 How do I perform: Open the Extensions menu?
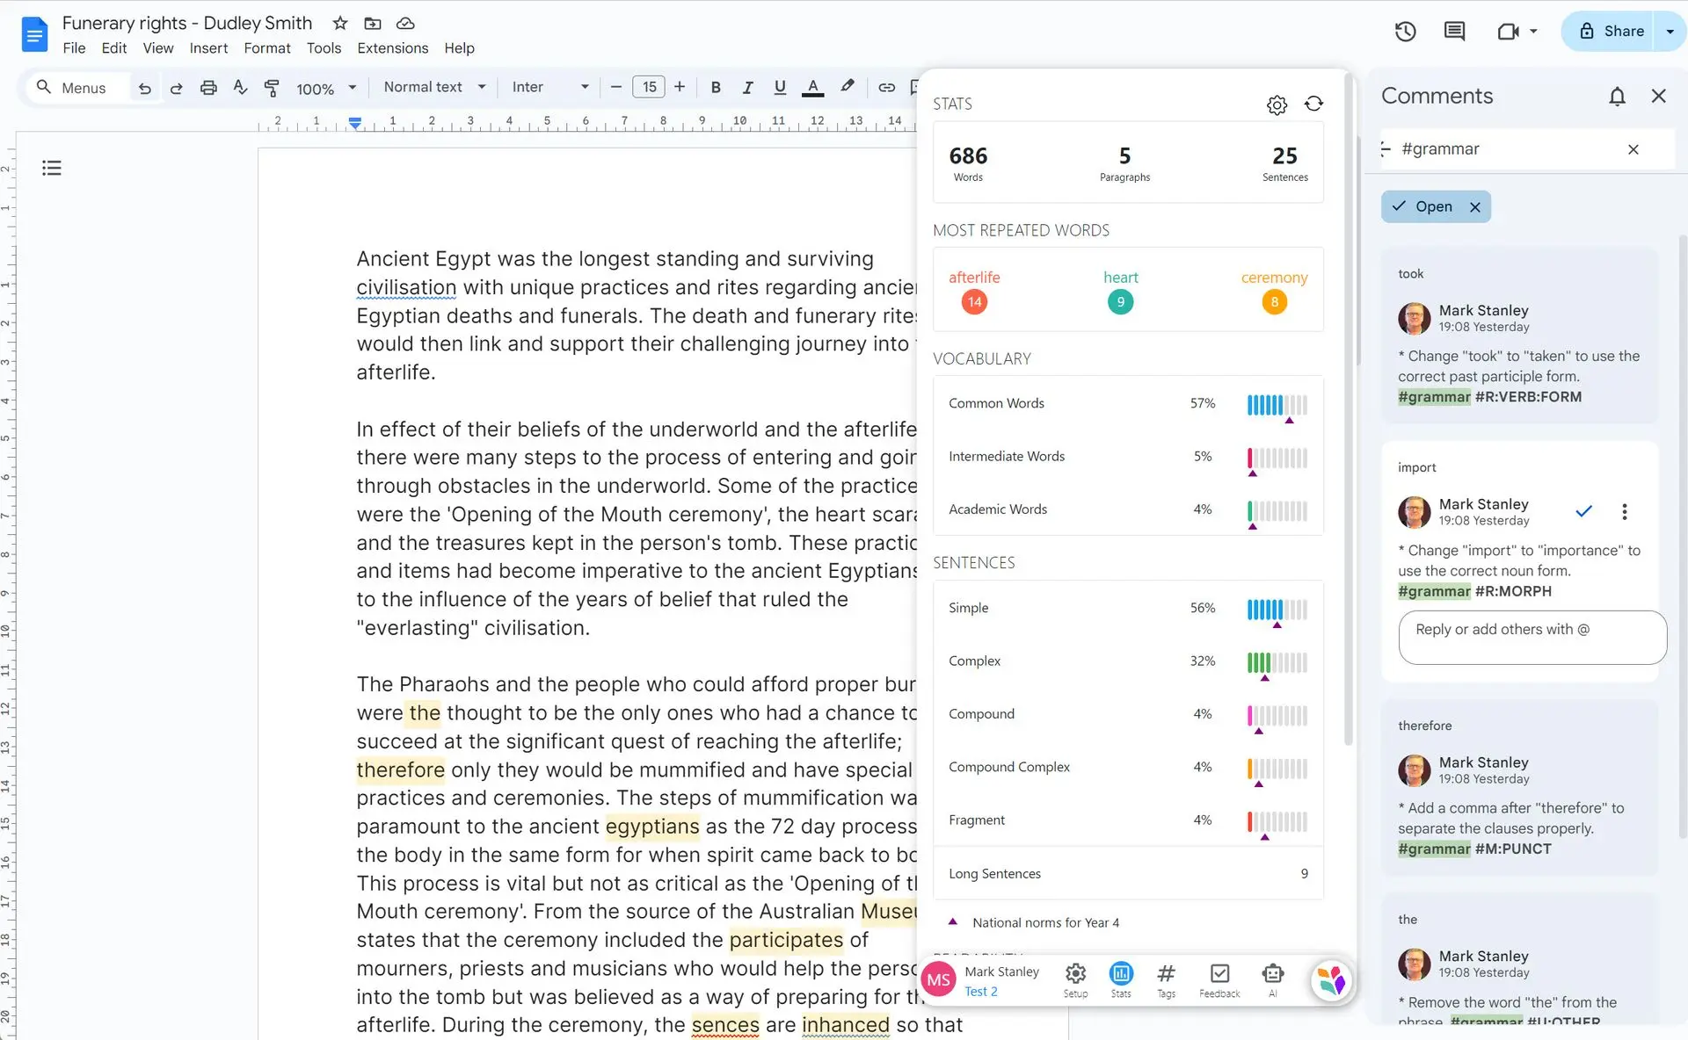point(392,48)
